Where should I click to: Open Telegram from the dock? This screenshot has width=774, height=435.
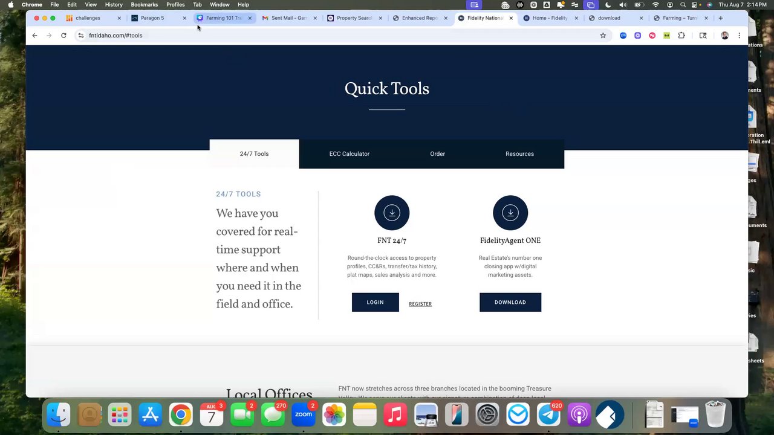[x=548, y=415]
